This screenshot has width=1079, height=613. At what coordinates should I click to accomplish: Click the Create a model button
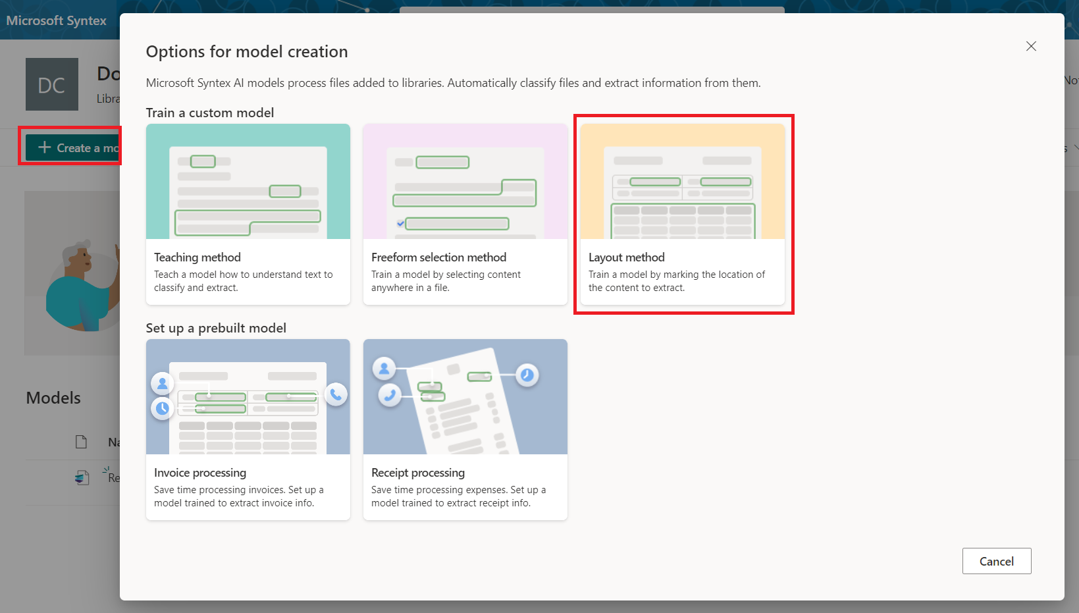(73, 147)
